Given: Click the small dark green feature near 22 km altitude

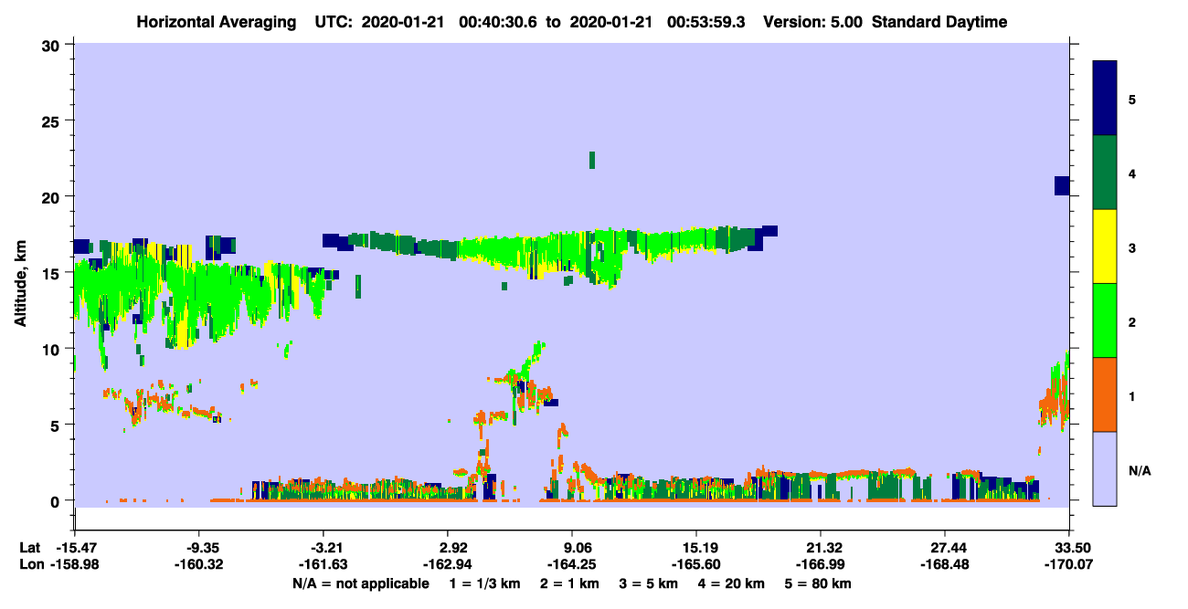Looking at the screenshot, I should pyautogui.click(x=592, y=160).
